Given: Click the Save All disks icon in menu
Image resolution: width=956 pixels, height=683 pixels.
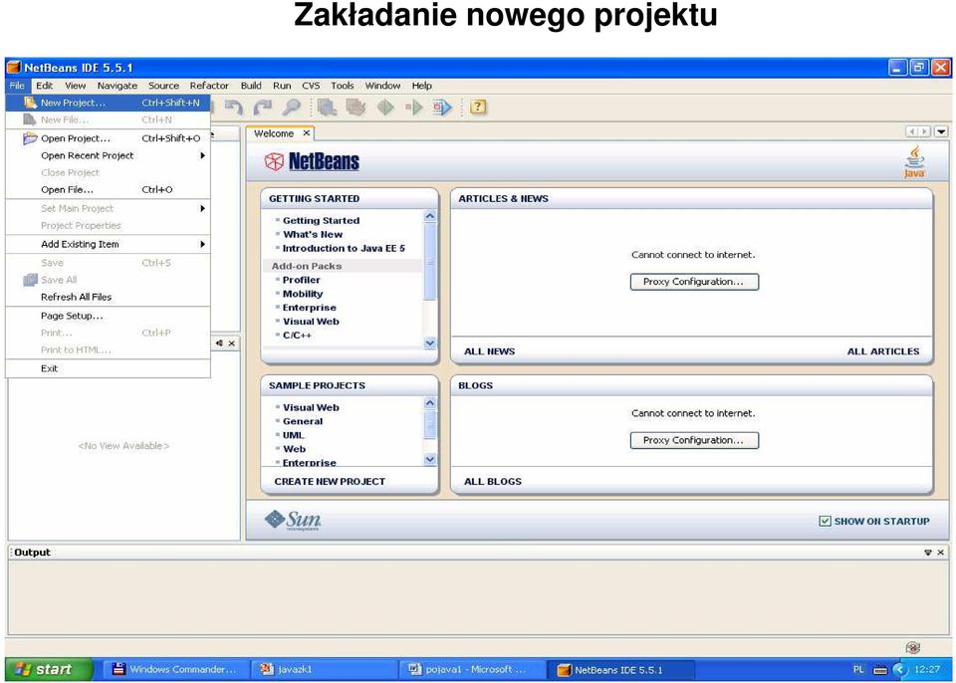Looking at the screenshot, I should tap(30, 280).
